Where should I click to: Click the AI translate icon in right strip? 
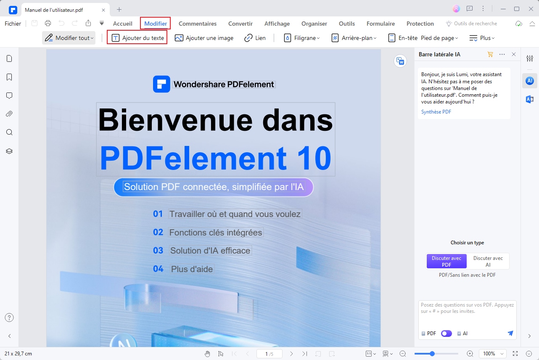(530, 99)
